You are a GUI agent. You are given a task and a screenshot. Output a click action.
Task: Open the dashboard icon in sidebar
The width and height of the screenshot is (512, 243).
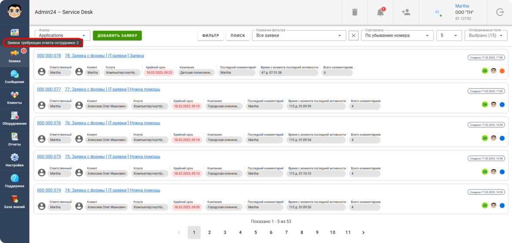click(x=14, y=33)
